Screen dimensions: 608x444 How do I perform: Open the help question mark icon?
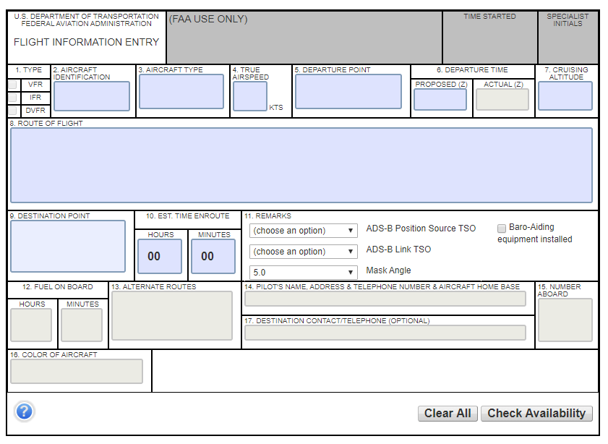[x=24, y=411]
